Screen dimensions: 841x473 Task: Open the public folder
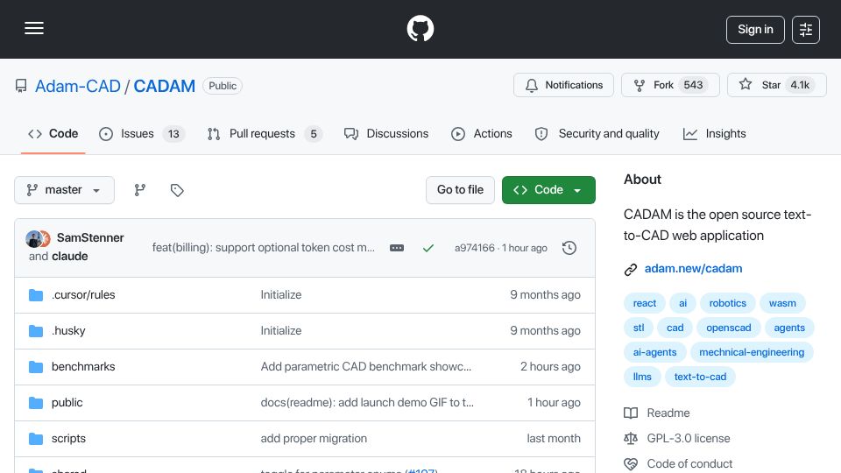pos(67,403)
